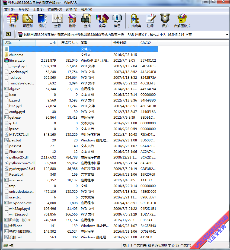Image resolution: width=230 pixels, height=250 pixels.
Task: Select the 领航网络3306... application entry
Action: (21, 231)
